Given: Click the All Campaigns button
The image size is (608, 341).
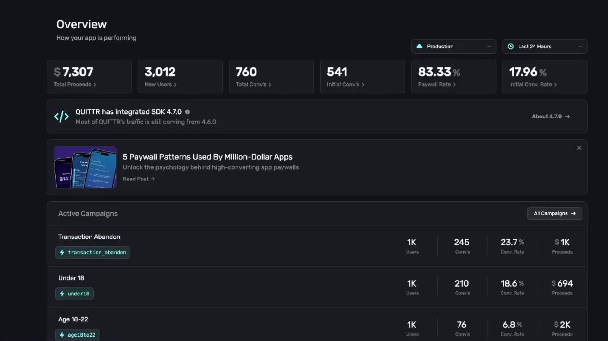Looking at the screenshot, I should 554,213.
